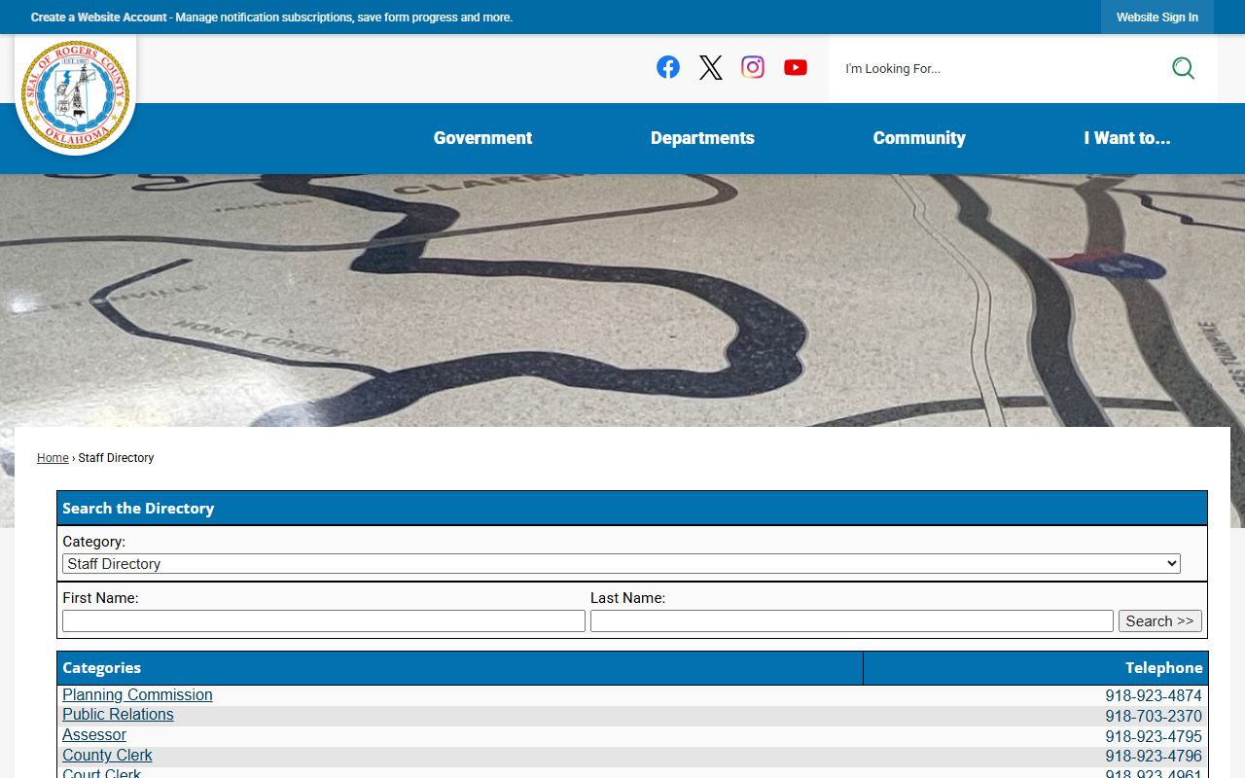The width and height of the screenshot is (1245, 778).
Task: Click the Staff Directory breadcrumb text
Action: tap(116, 458)
